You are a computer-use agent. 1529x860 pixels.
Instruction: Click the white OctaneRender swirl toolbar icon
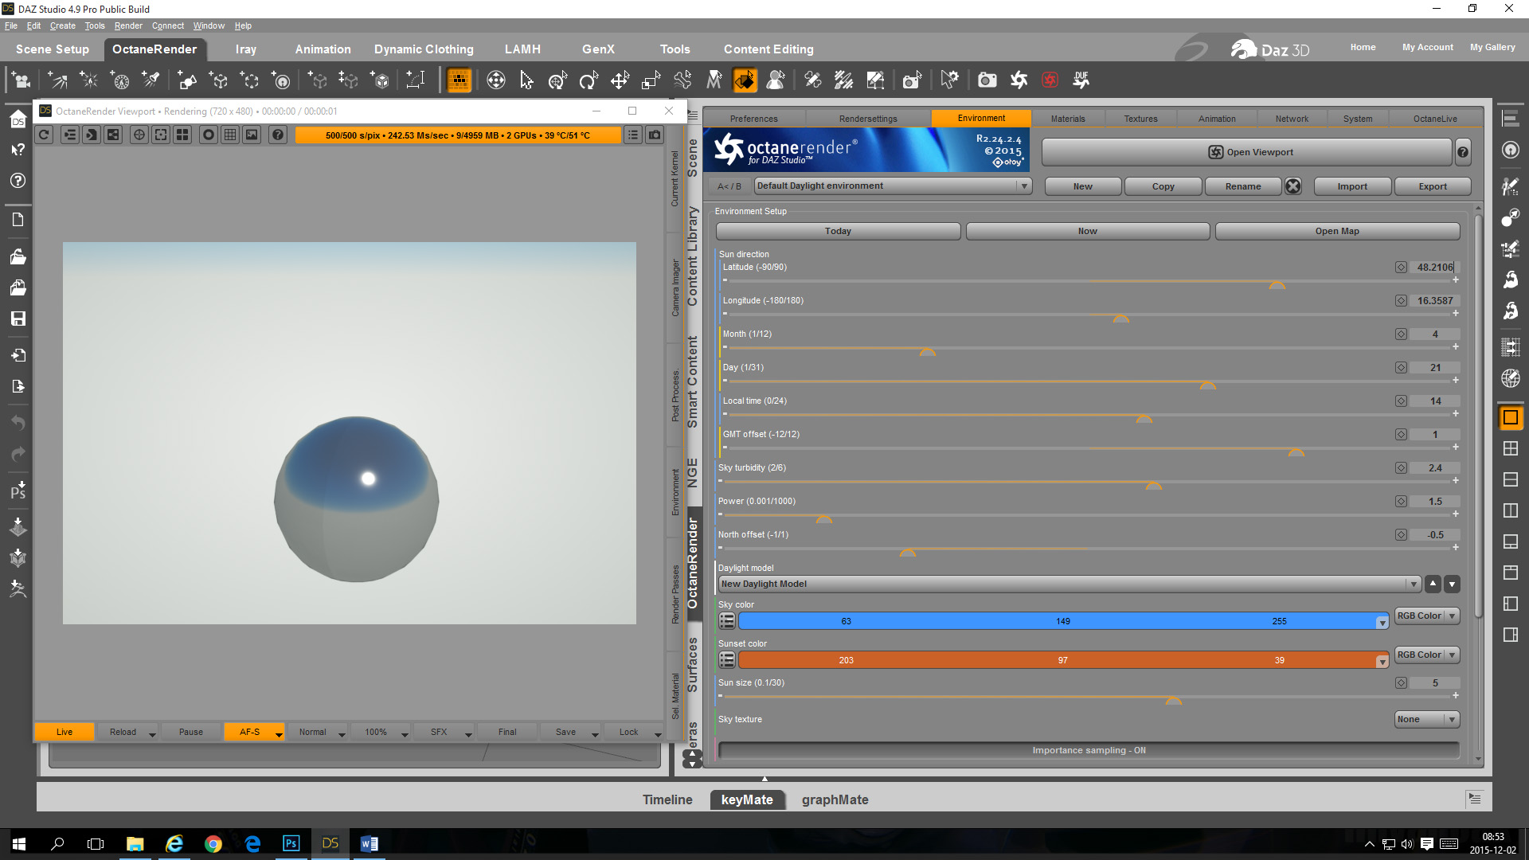pos(1019,80)
